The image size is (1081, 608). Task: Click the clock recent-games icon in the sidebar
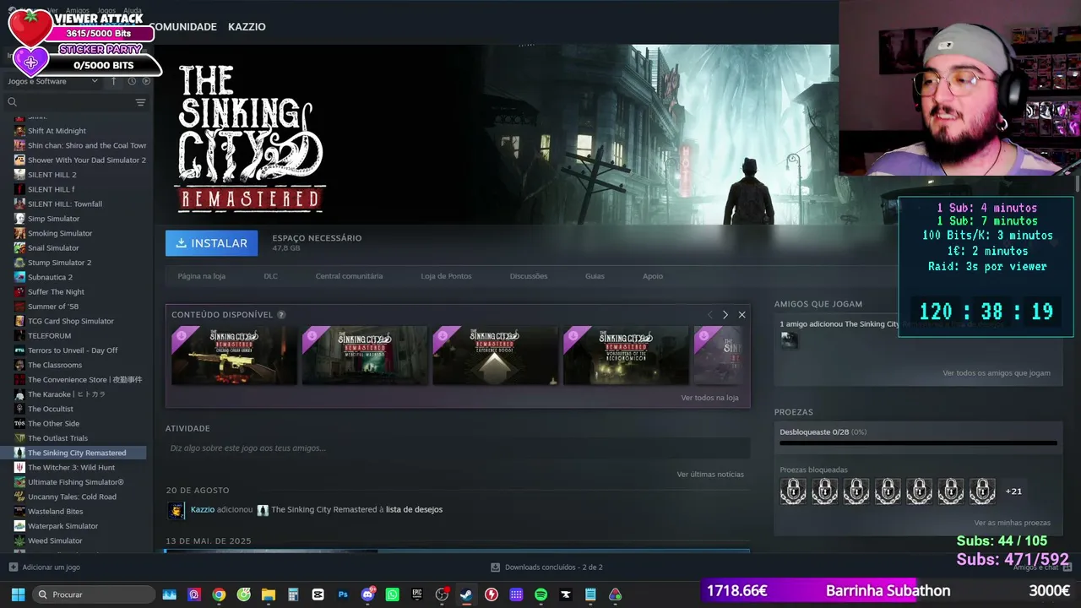(x=132, y=81)
